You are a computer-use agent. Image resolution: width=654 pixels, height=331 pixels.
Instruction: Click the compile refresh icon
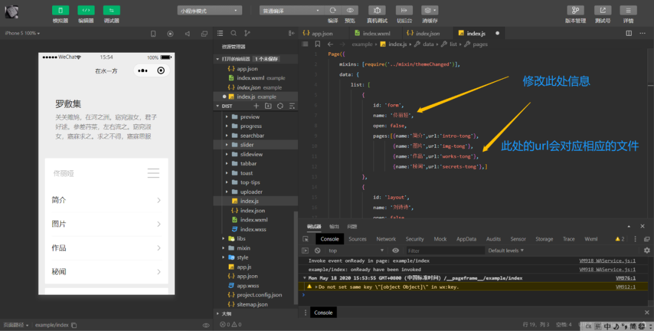coord(333,10)
